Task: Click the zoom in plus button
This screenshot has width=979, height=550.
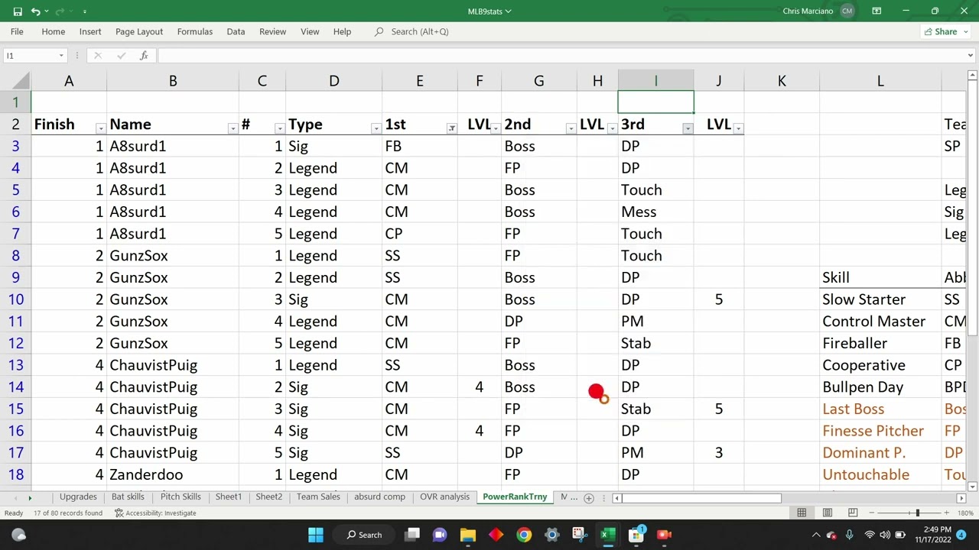Action: click(x=948, y=513)
